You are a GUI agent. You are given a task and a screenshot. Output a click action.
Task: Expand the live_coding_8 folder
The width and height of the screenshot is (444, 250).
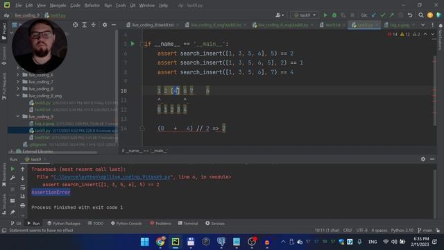click(18, 89)
